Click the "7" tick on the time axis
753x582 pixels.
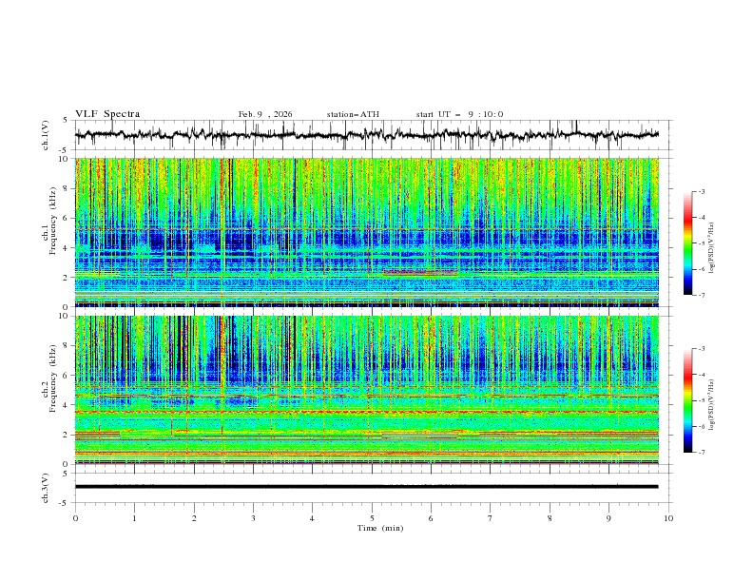(491, 518)
